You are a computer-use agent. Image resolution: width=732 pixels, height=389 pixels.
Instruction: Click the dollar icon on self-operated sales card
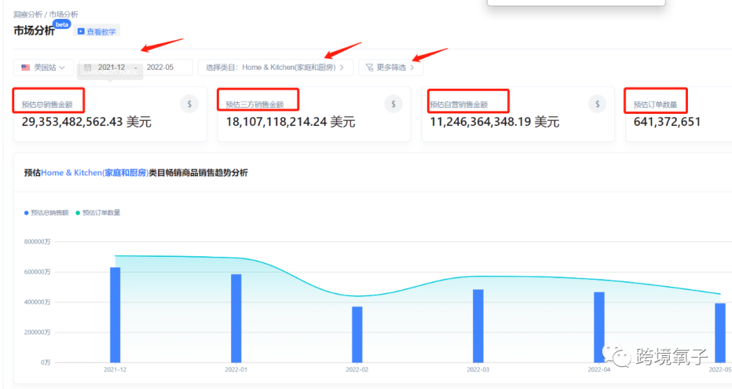pyautogui.click(x=597, y=104)
